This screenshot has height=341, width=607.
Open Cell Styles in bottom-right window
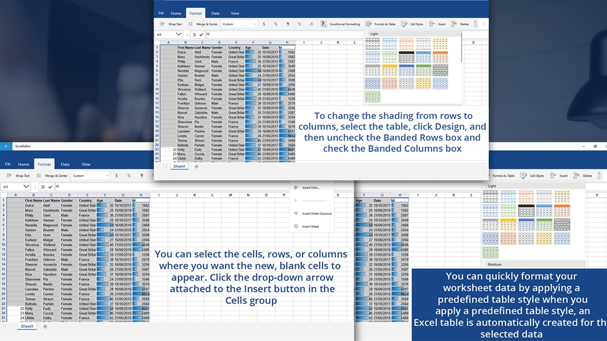tap(532, 176)
